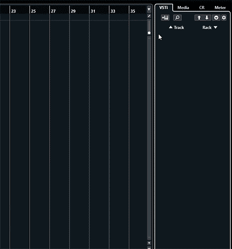Click the scrollbar down chevron
Image resolution: width=232 pixels, height=249 pixels.
click(149, 237)
